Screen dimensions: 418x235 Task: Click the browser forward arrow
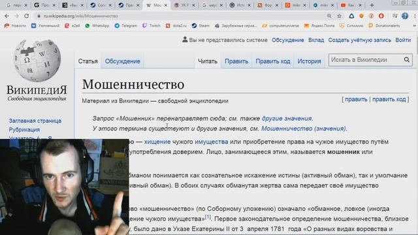pyautogui.click(x=16, y=16)
